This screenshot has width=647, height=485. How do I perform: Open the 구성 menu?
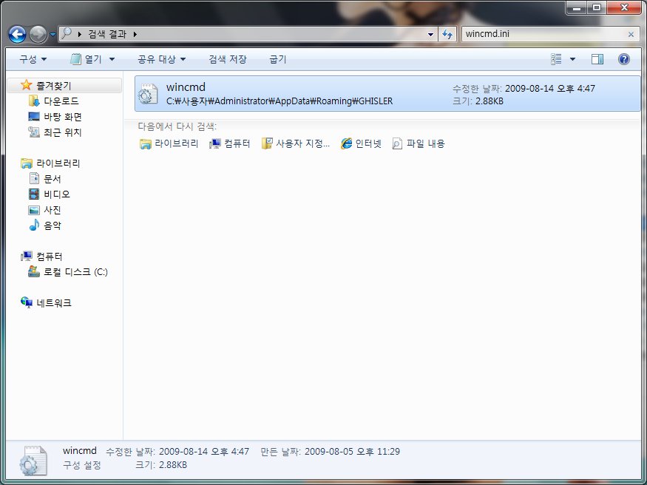coord(33,59)
